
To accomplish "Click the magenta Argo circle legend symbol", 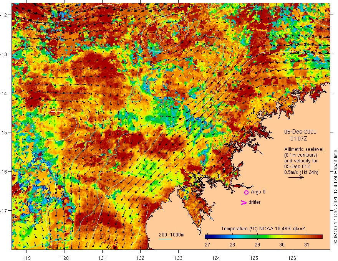I will [246, 192].
